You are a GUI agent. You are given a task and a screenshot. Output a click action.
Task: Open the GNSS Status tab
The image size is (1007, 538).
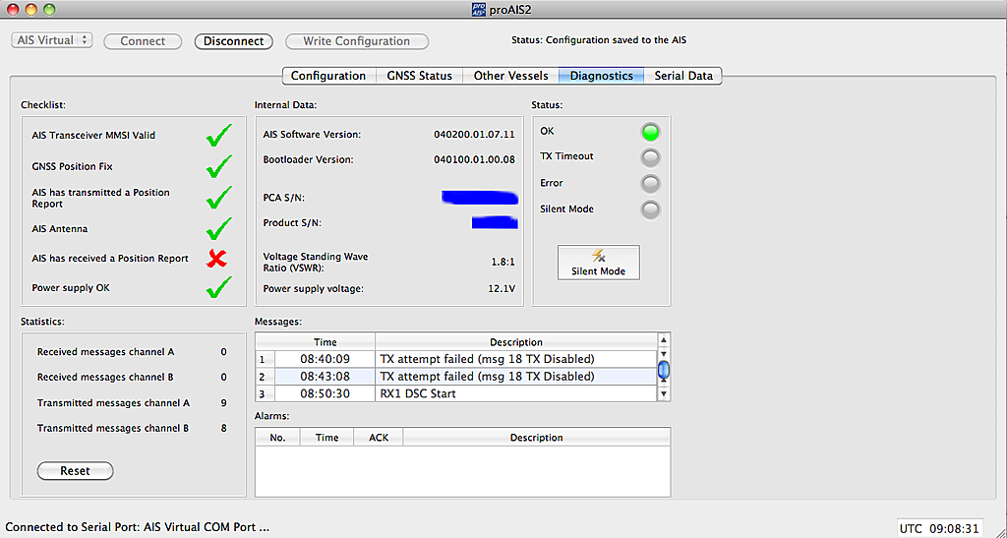click(419, 76)
